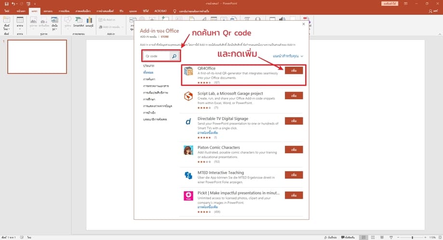
Task: Select the second category under the category heading
Action: (149, 79)
